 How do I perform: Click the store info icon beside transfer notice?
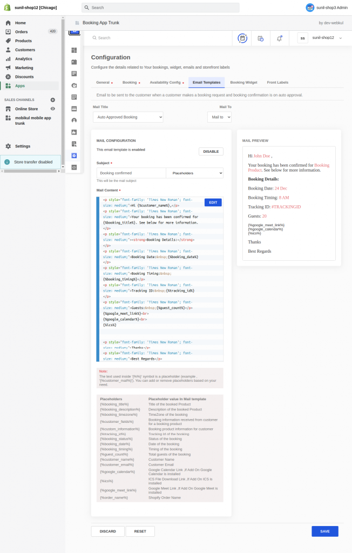pos(7,162)
